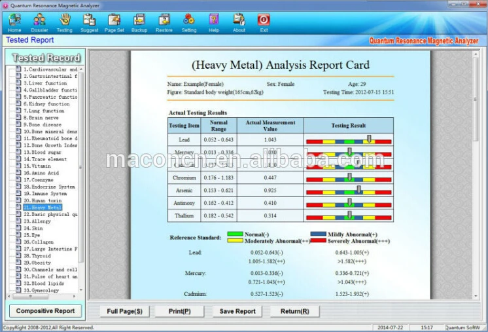Choose '15.Vitamin' from the record list
Image resolution: width=488 pixels, height=332 pixels.
tap(41, 166)
